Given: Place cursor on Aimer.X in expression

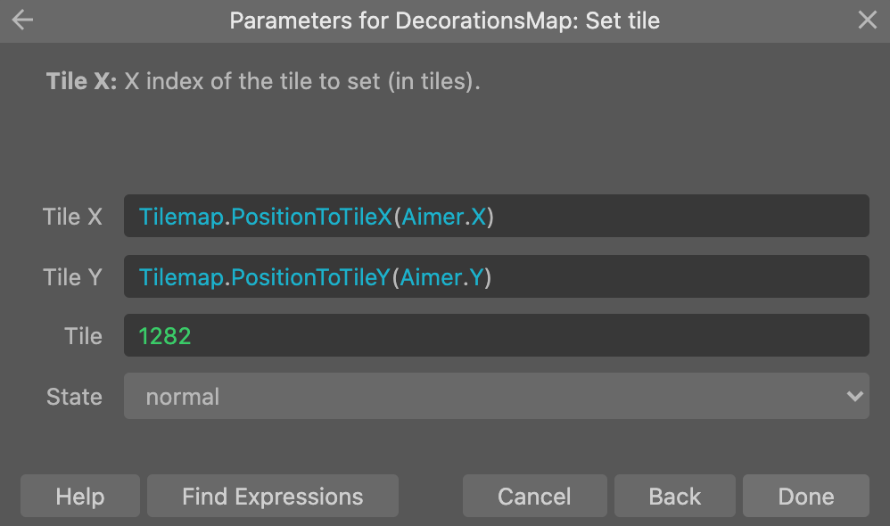Looking at the screenshot, I should pos(444,216).
